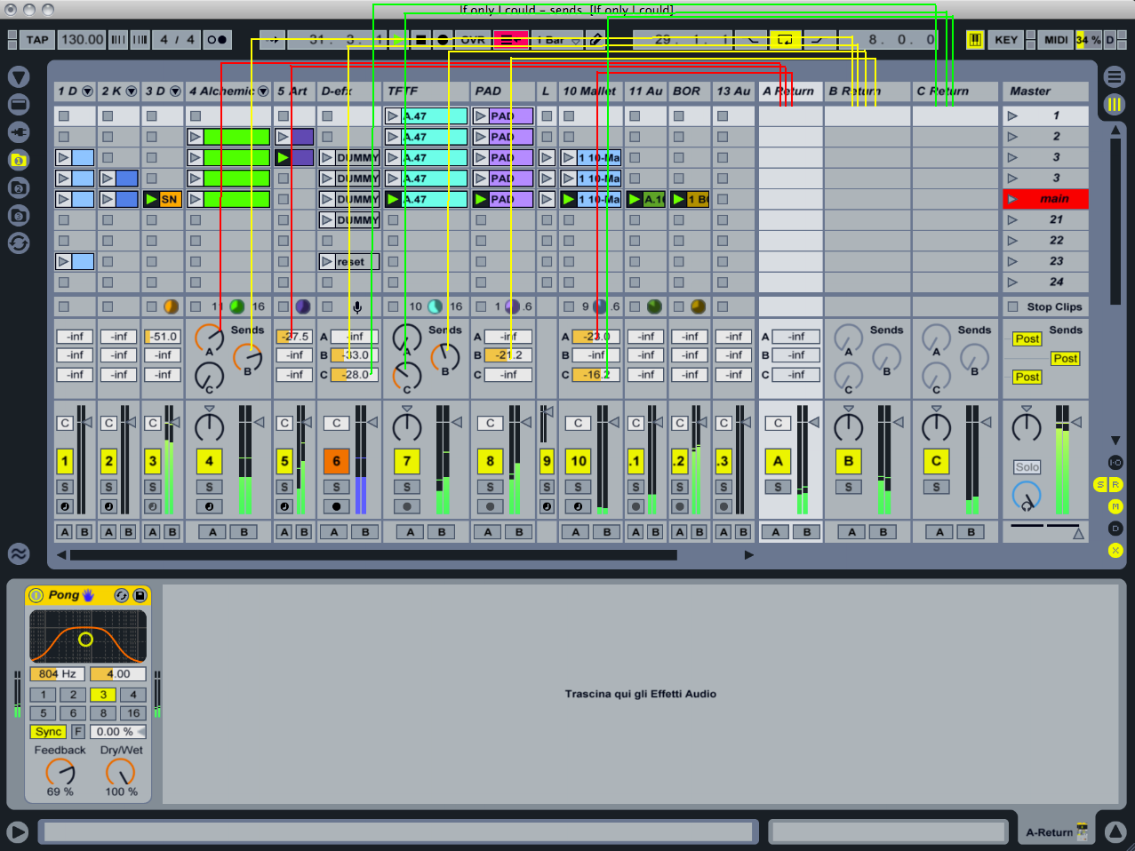Open the 1 Bar quantization menu
Screen dimensions: 1135x851
558,40
